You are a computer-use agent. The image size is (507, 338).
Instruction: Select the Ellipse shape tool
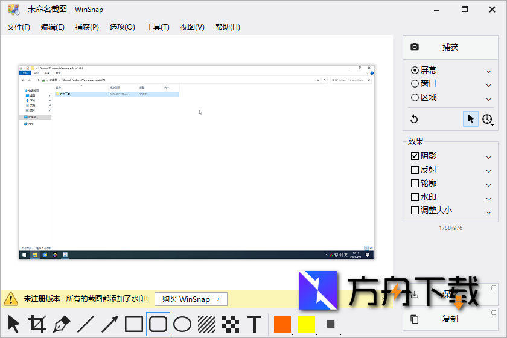(x=182, y=324)
